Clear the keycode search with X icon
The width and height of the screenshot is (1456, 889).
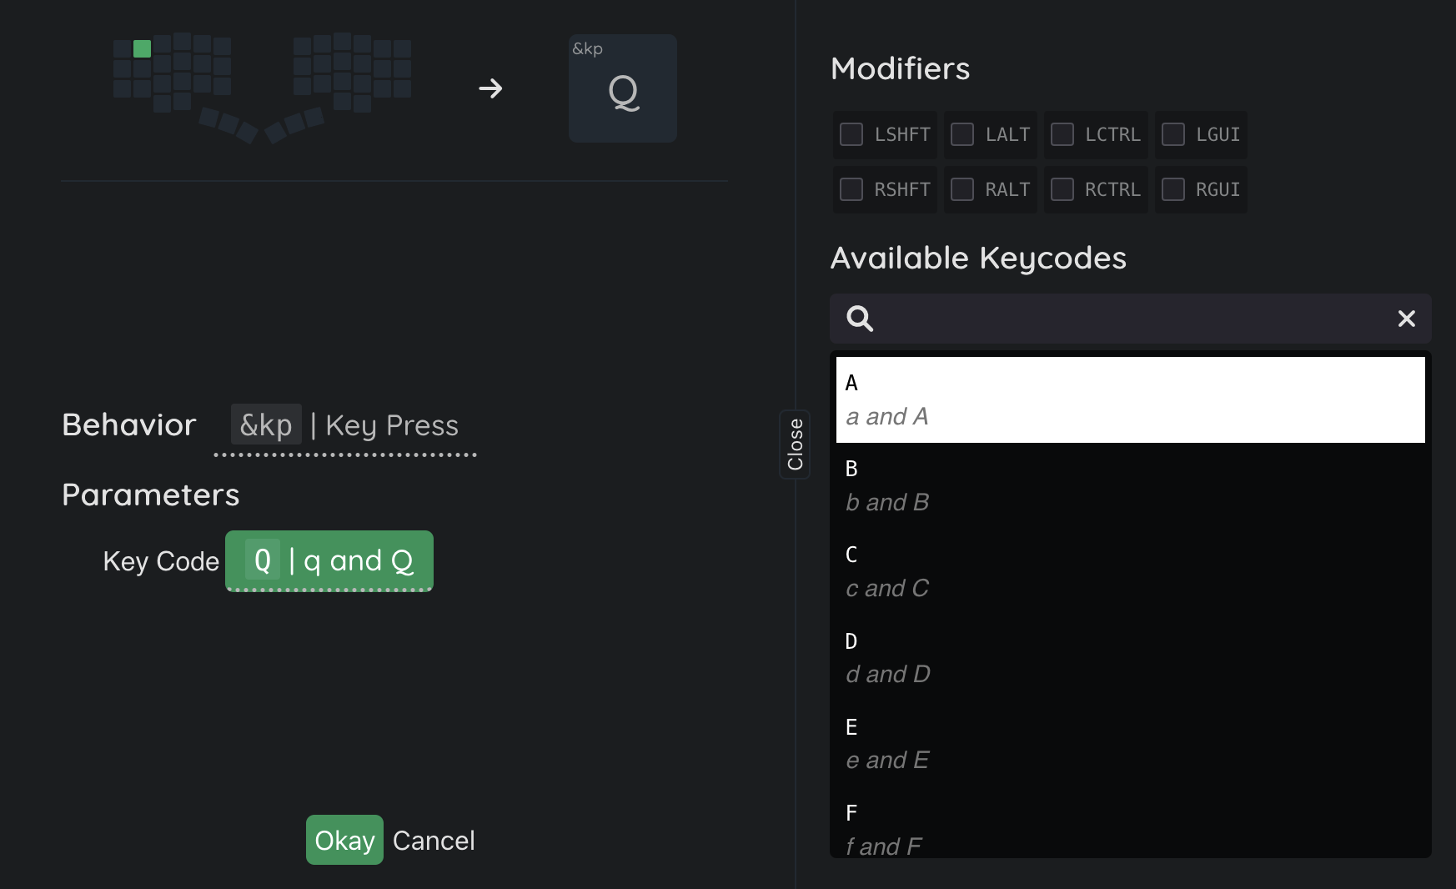point(1406,319)
